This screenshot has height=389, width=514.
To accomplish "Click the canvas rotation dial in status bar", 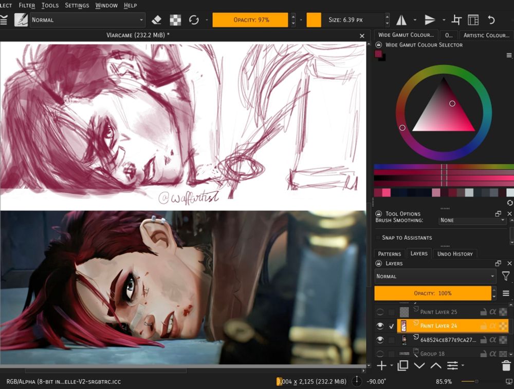I will click(x=357, y=381).
